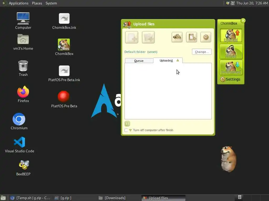Click the pause uploads button

[x=127, y=124]
